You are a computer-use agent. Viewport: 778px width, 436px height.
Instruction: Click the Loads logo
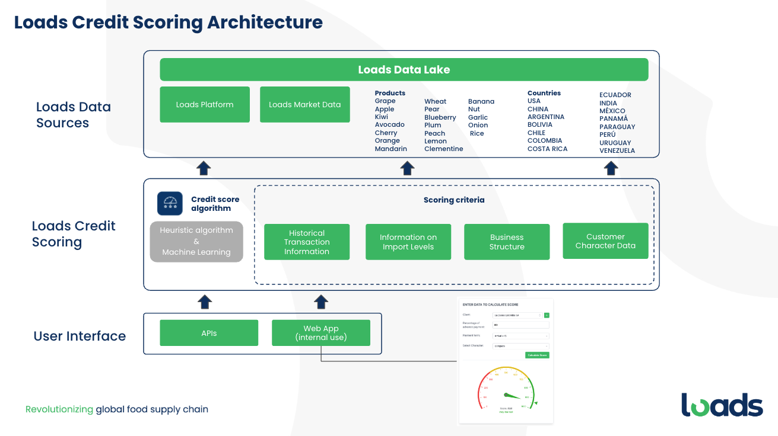tap(722, 405)
